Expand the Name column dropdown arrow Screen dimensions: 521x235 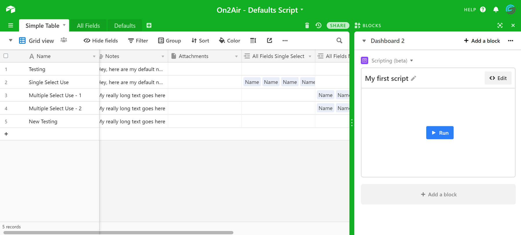[x=94, y=56]
